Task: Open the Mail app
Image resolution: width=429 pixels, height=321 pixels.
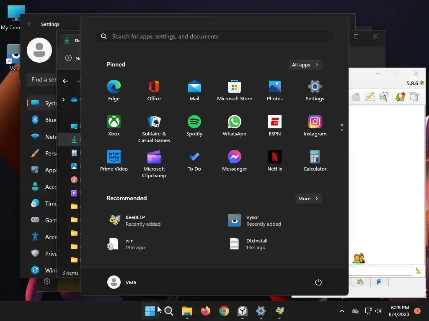Action: [x=194, y=91]
